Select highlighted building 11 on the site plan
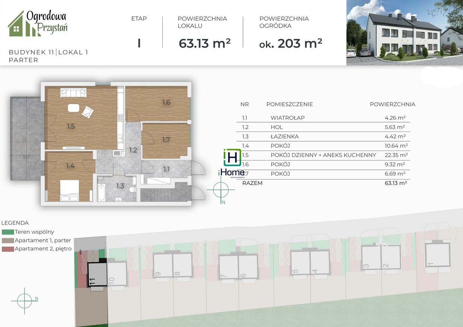 [97, 274]
